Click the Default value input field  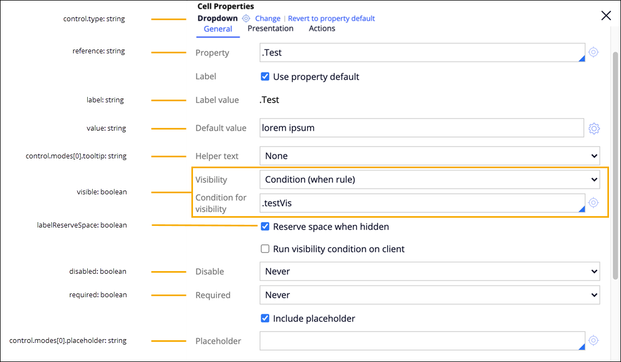pyautogui.click(x=421, y=128)
